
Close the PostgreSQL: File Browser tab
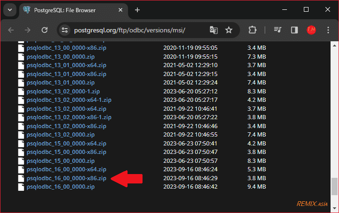(x=121, y=10)
